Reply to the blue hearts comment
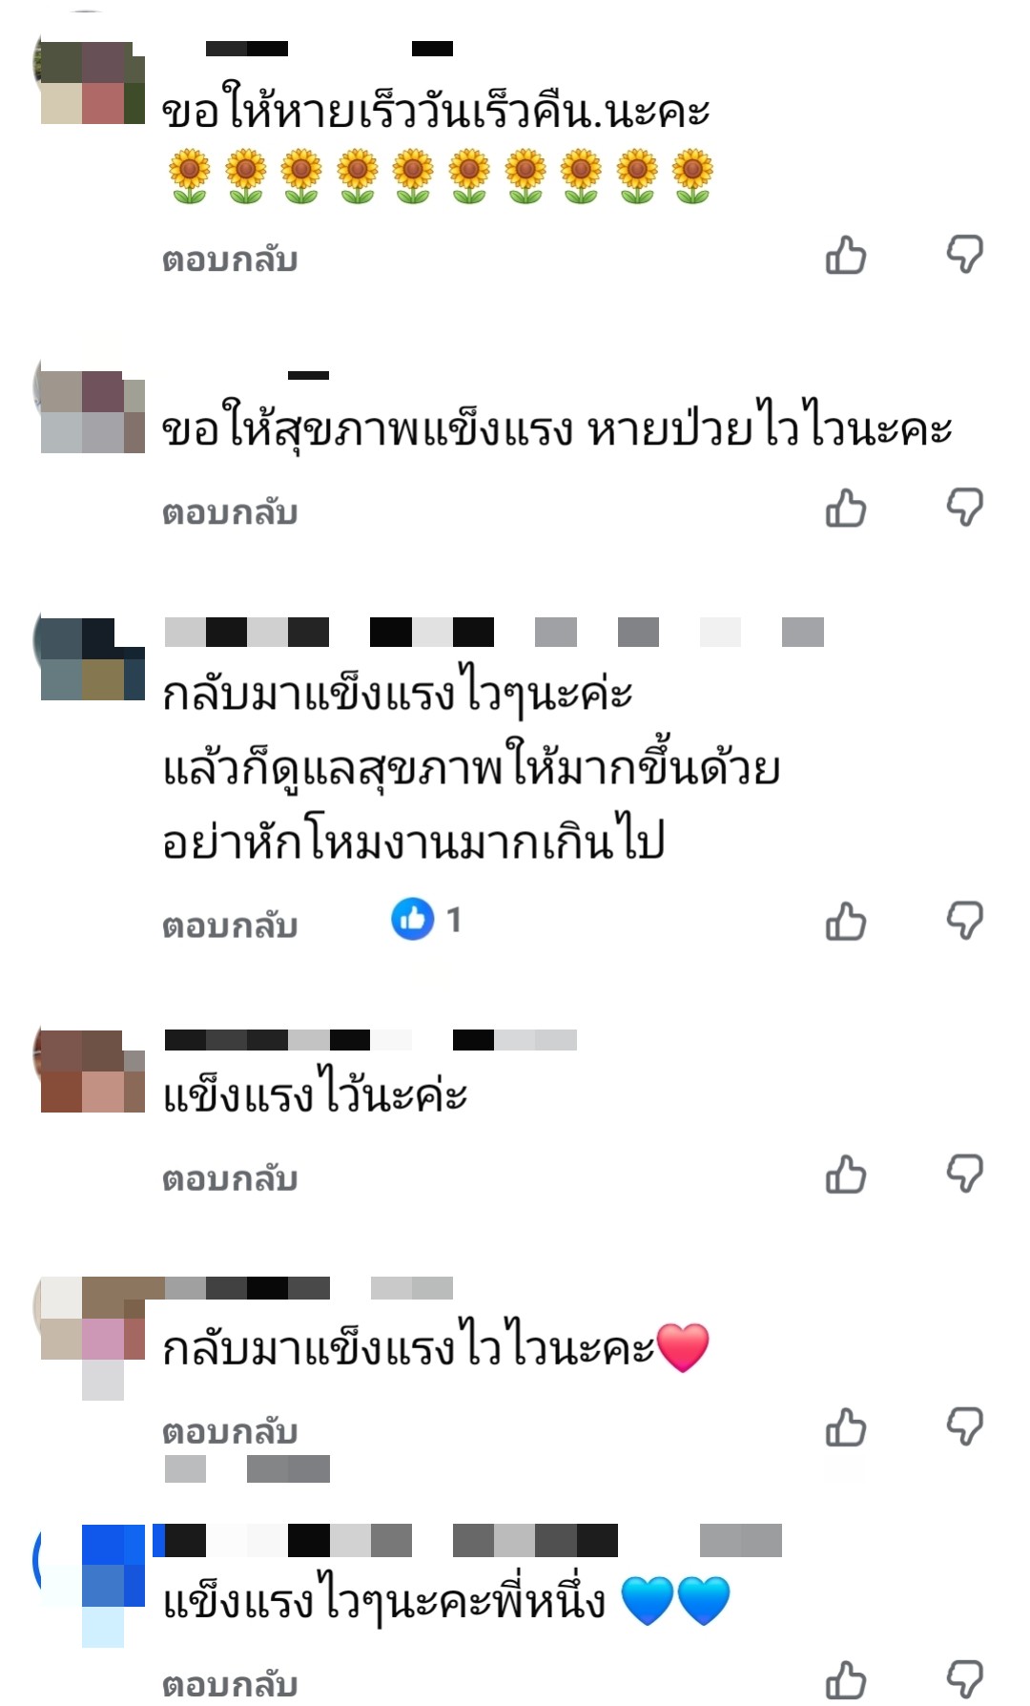This screenshot has width=1030, height=1706. pyautogui.click(x=230, y=1685)
